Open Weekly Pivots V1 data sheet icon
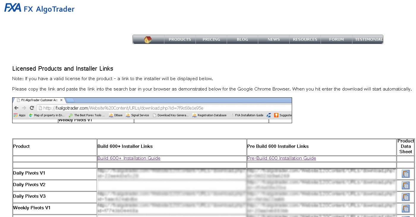416x217 pixels. pos(406,209)
